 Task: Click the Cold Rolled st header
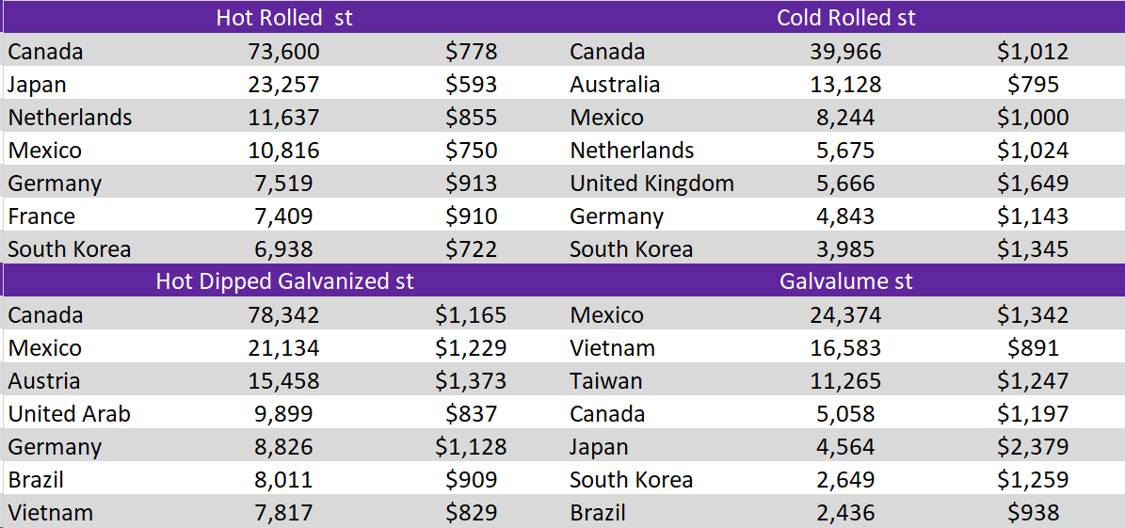point(846,18)
